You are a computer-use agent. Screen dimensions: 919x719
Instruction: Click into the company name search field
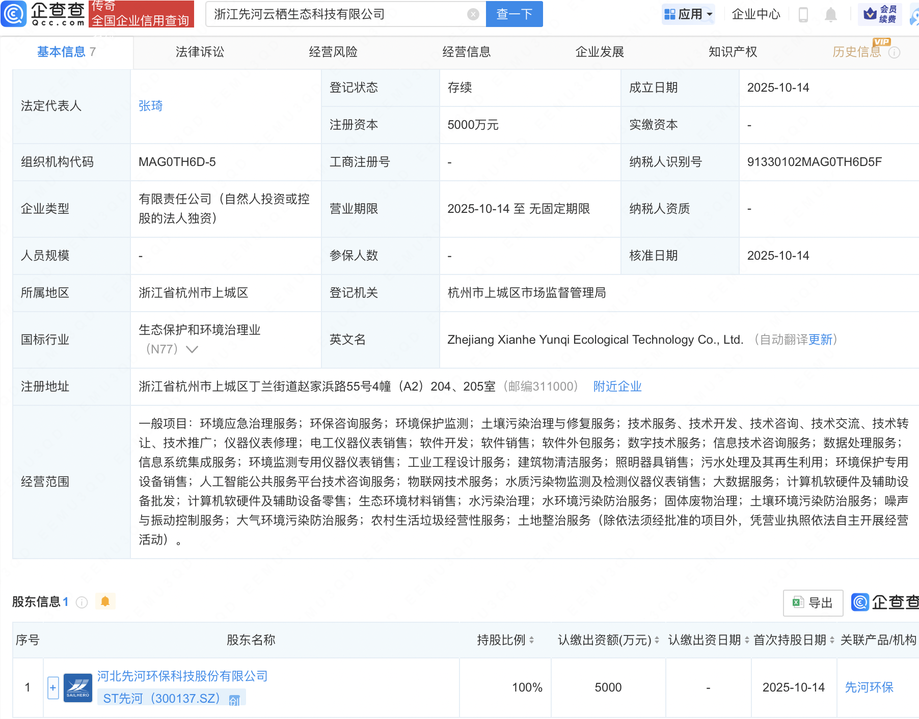(x=336, y=14)
